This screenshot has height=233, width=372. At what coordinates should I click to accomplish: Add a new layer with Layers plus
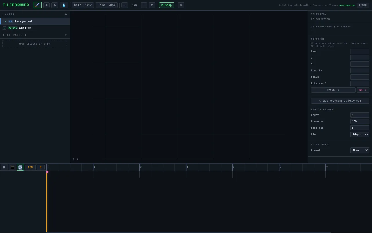click(x=66, y=14)
